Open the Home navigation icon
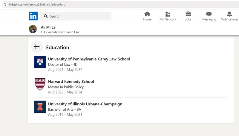239x136 pixels. (147, 14)
